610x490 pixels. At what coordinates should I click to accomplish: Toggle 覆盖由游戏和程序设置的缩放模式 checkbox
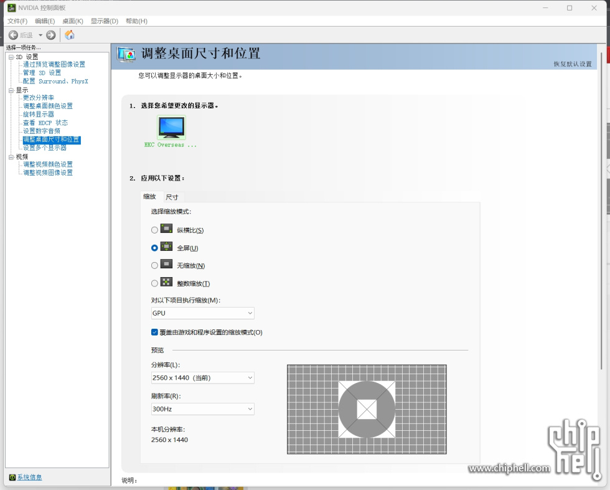tap(154, 332)
